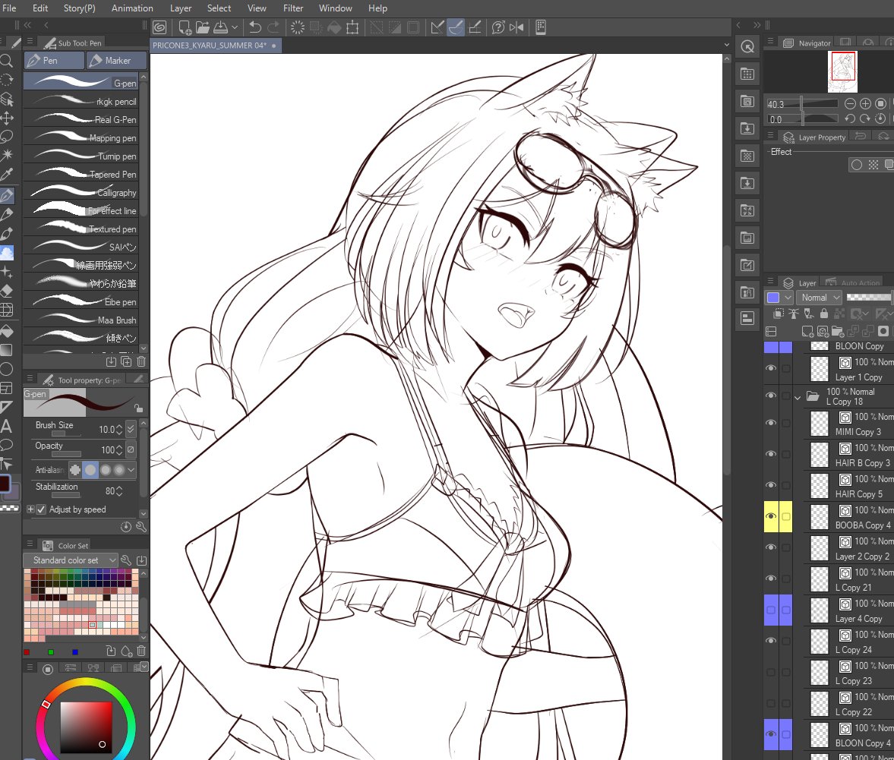This screenshot has width=894, height=760.
Task: Click the Scale/Rotate transform icon
Action: (x=352, y=27)
